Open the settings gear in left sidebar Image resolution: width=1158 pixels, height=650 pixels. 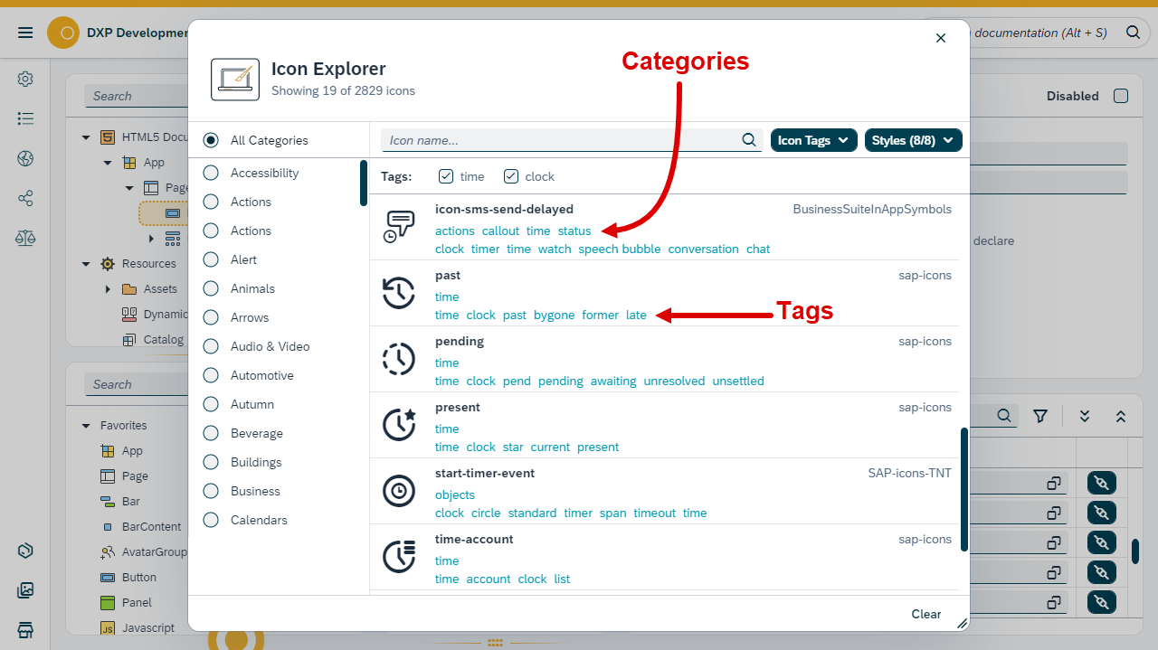coord(25,79)
